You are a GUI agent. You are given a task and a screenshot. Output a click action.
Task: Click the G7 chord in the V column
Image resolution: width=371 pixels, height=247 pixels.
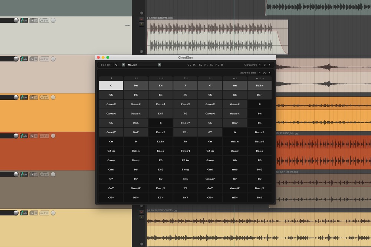tap(210, 132)
